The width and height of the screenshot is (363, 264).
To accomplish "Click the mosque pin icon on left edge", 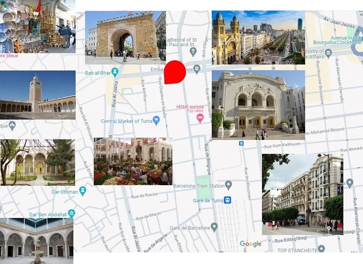I will click(x=12, y=126).
